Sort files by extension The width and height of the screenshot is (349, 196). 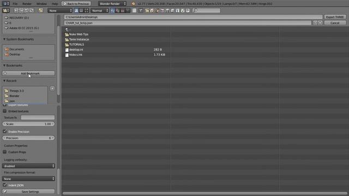coord(118,10)
